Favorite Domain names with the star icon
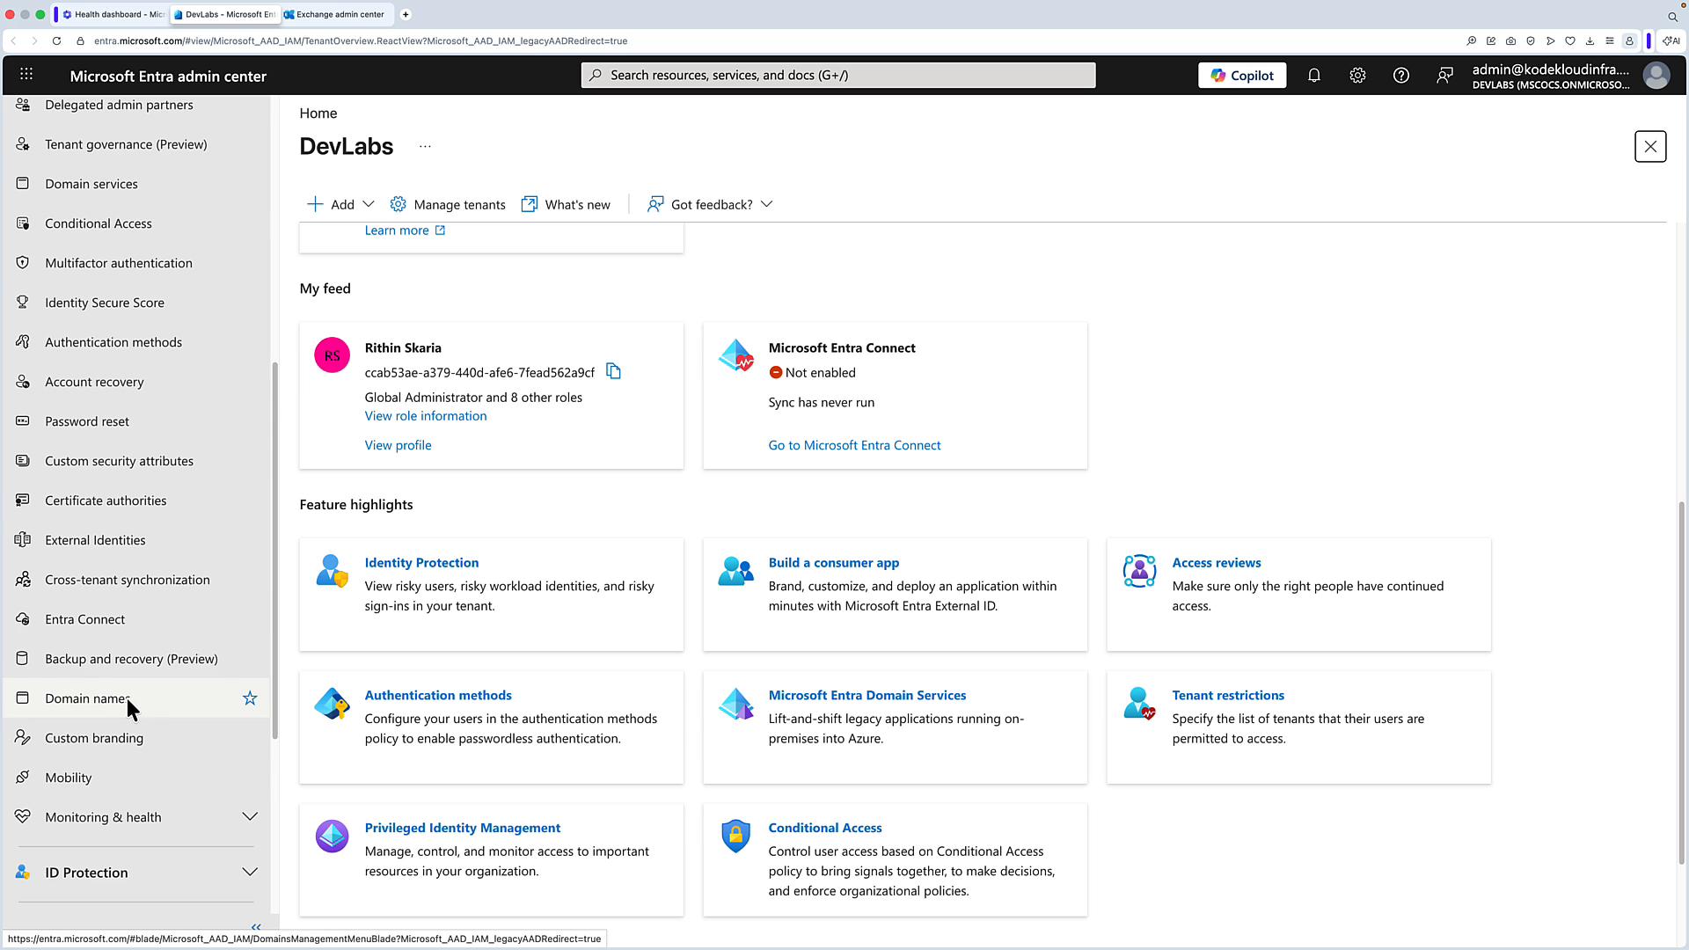Viewport: 1689px width, 950px height. pyautogui.click(x=250, y=698)
